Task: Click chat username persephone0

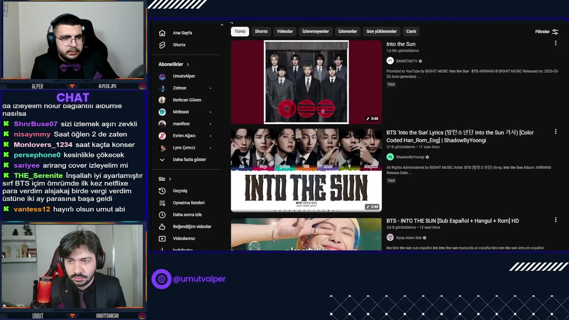Action: coord(37,155)
